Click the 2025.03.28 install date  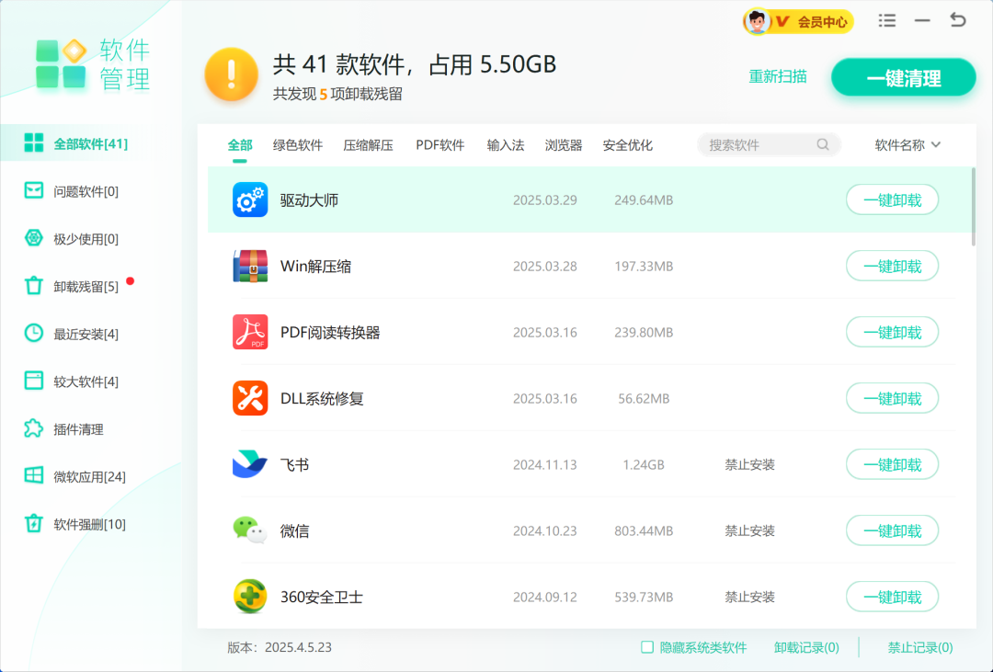(544, 266)
